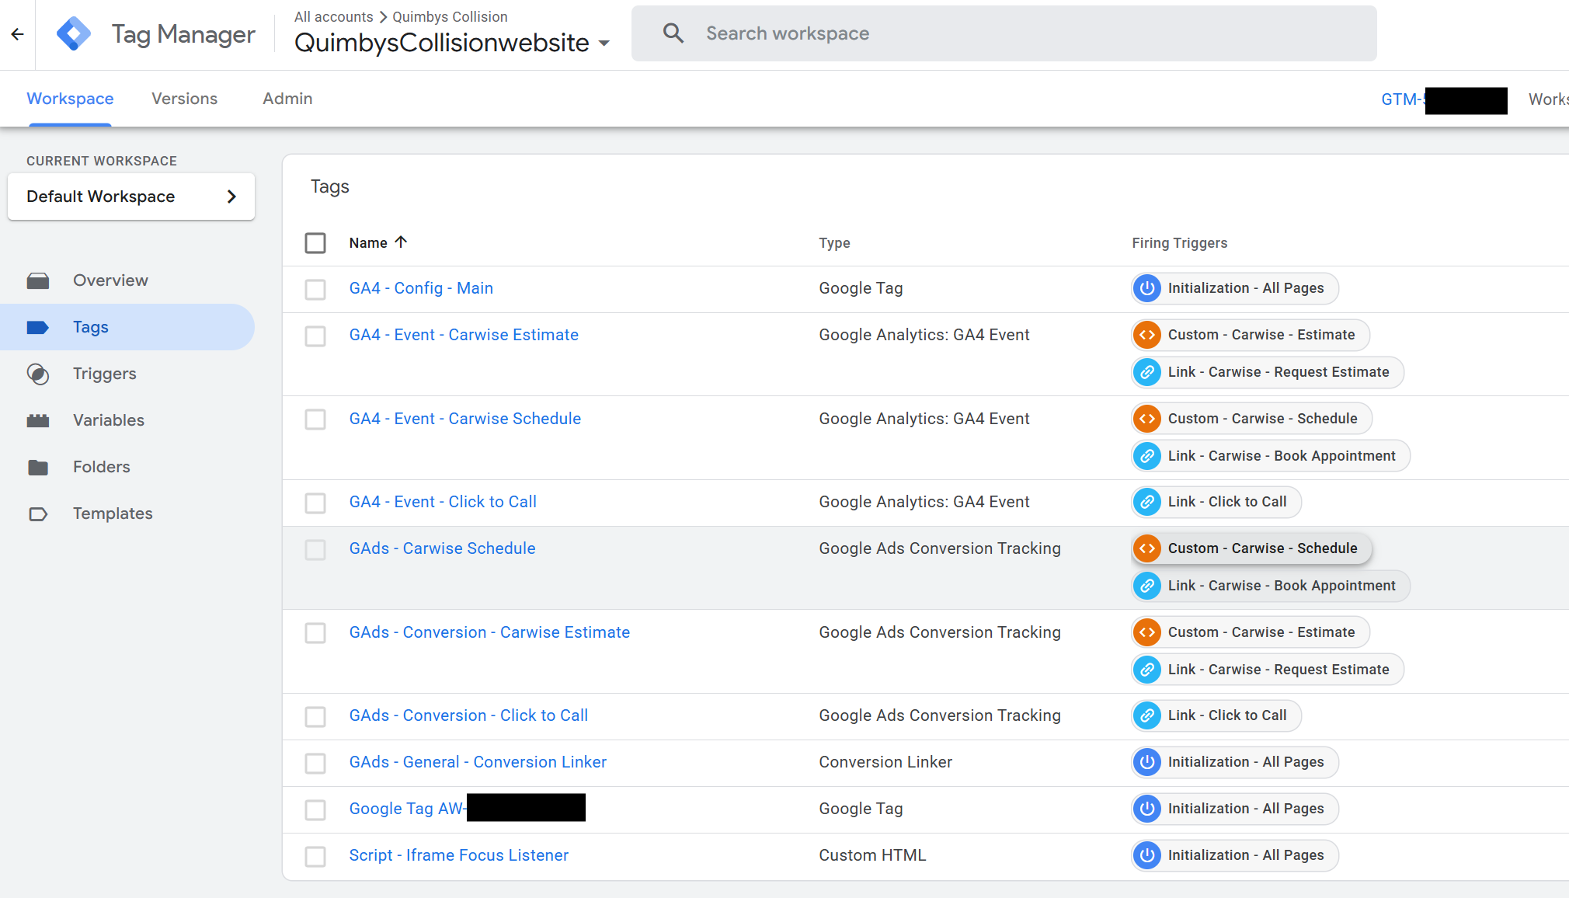The height and width of the screenshot is (898, 1569).
Task: Click the Firing Triggers column header
Action: tap(1179, 243)
